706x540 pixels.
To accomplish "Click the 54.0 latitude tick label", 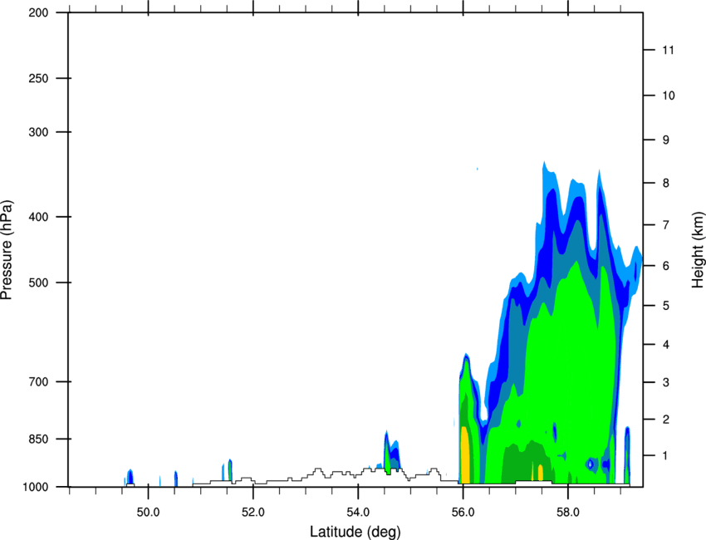I will [x=358, y=513].
